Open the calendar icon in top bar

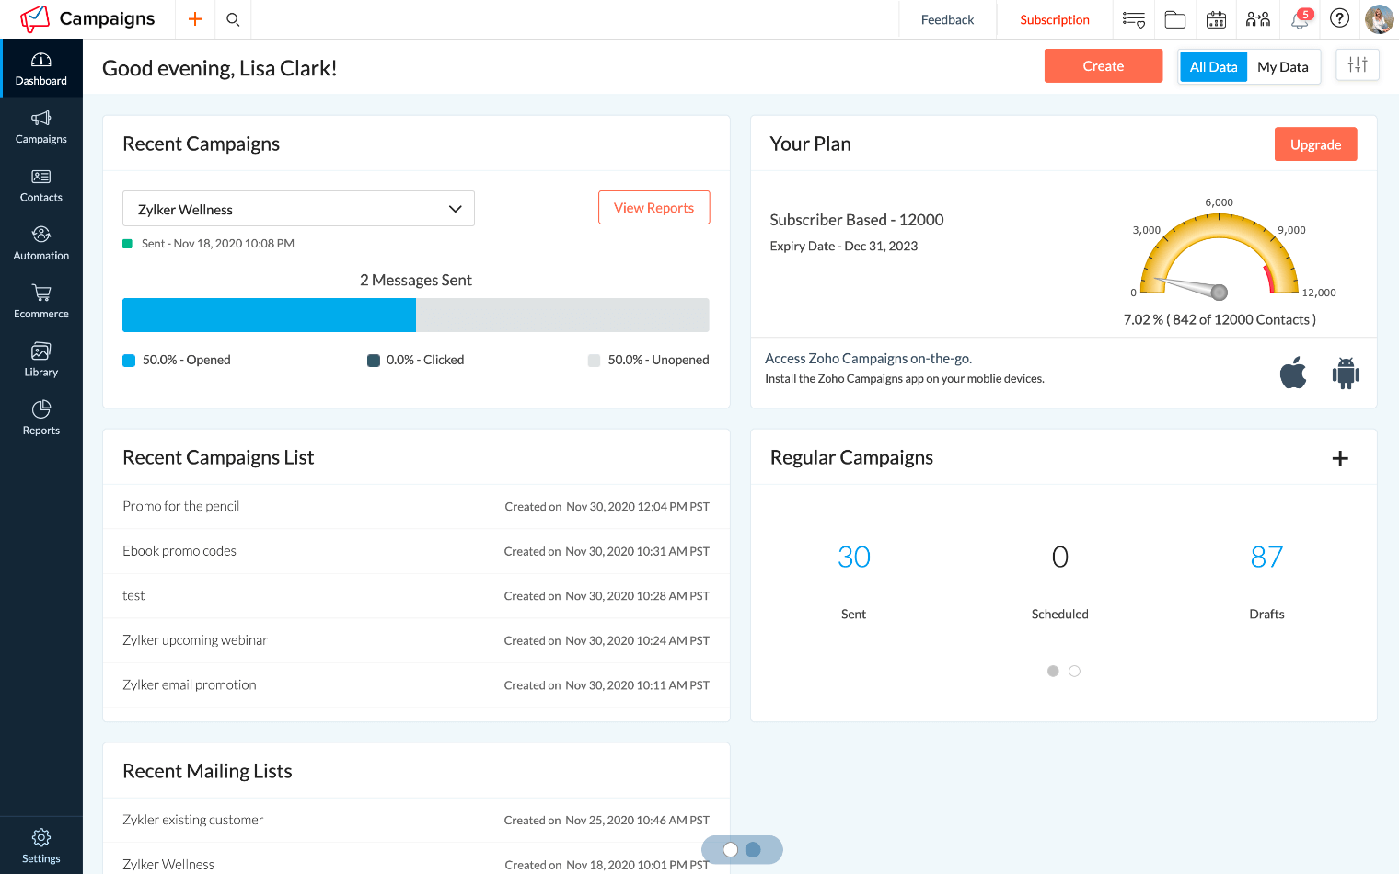pyautogui.click(x=1216, y=19)
